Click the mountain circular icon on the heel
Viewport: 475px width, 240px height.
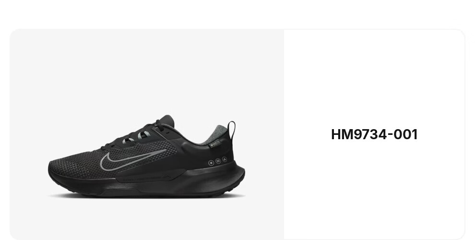coord(225,159)
